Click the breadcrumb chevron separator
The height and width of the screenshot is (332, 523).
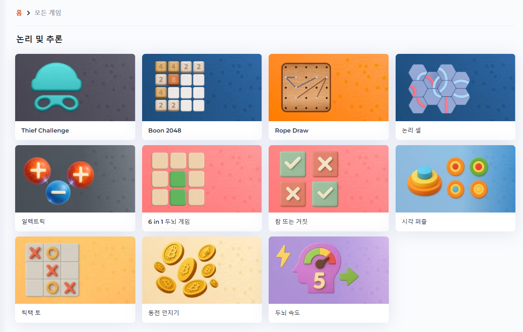(29, 13)
